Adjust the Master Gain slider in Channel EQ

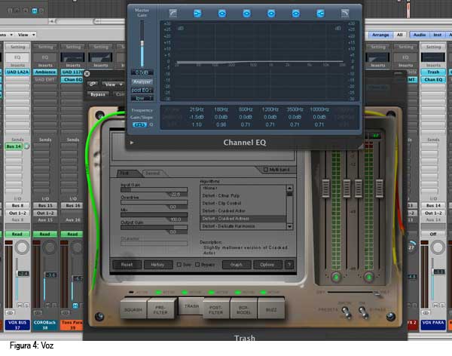coord(142,43)
